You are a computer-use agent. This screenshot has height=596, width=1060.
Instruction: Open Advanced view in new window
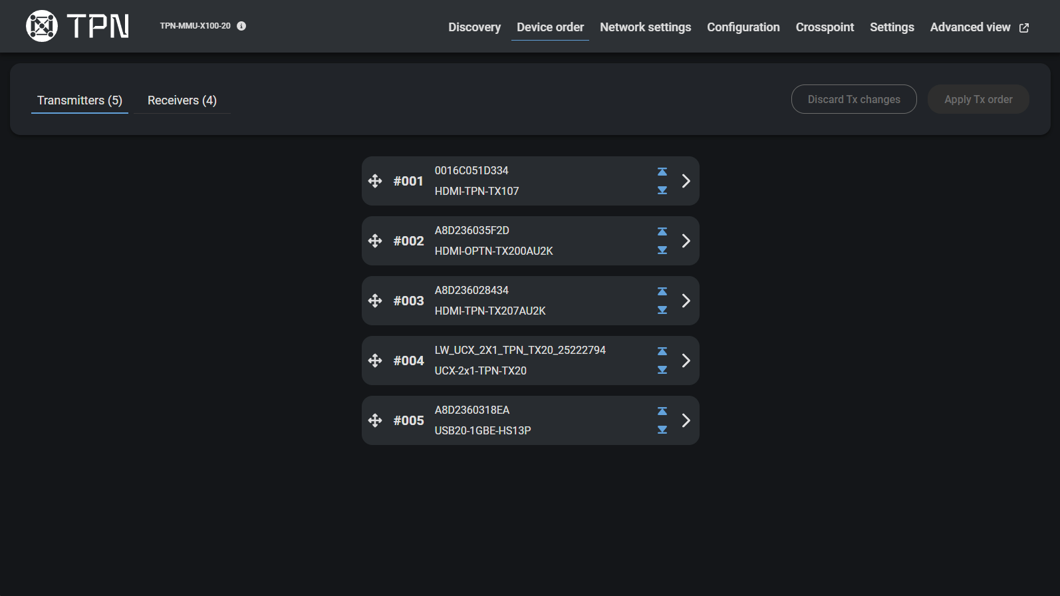coord(979,27)
